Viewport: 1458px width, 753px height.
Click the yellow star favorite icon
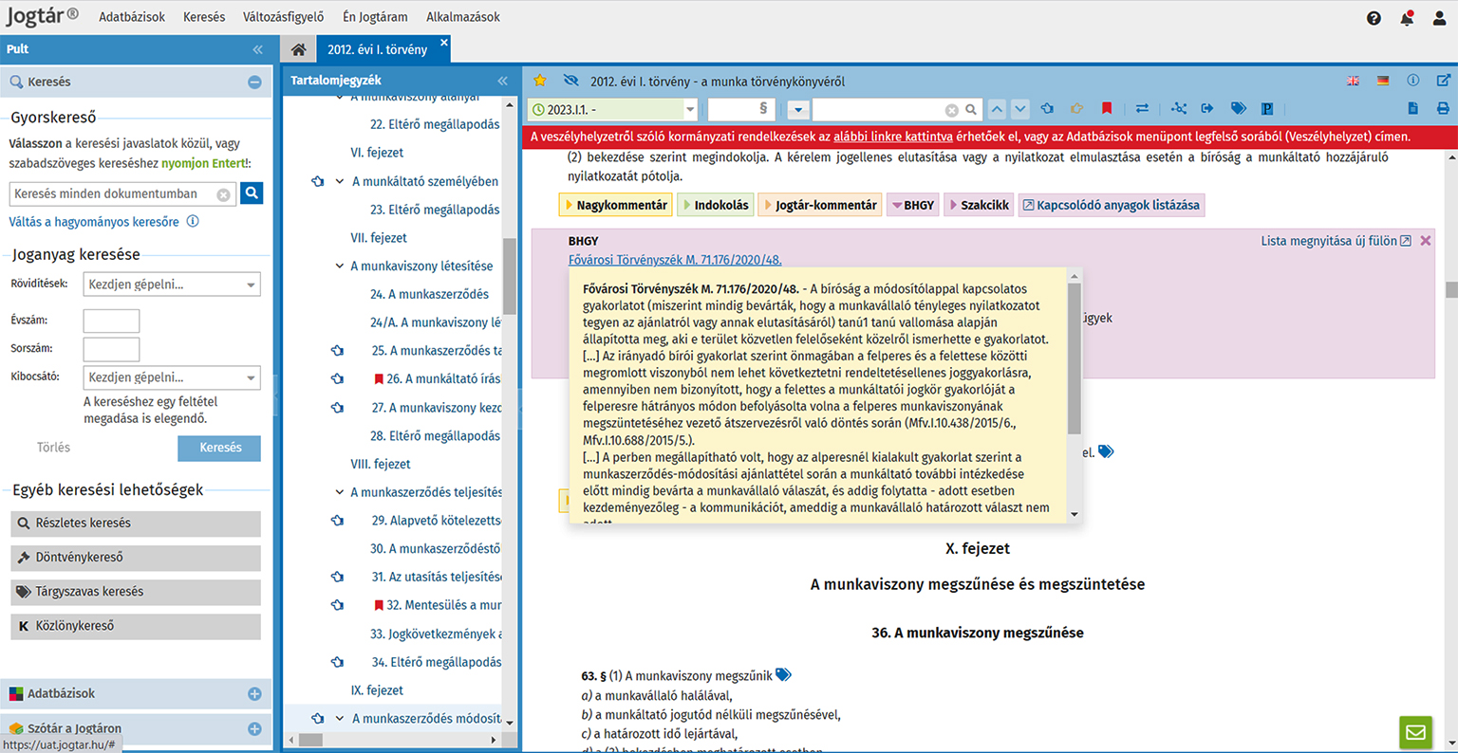[x=540, y=81]
